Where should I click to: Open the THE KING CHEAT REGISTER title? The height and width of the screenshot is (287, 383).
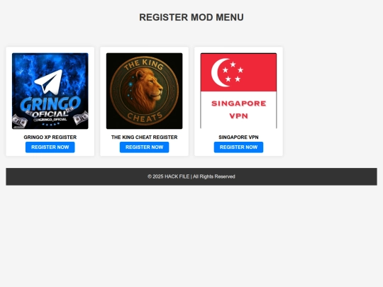click(145, 137)
